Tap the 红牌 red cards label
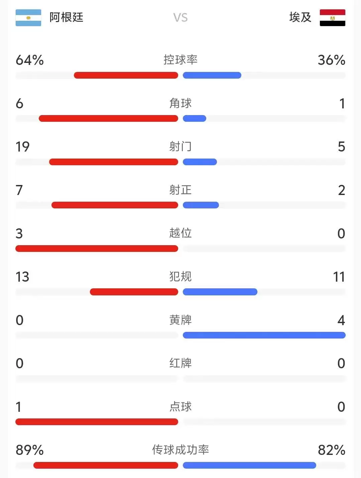This screenshot has width=361, height=478. point(180,363)
